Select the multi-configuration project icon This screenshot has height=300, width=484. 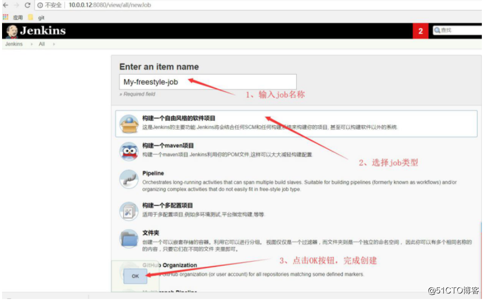point(129,211)
